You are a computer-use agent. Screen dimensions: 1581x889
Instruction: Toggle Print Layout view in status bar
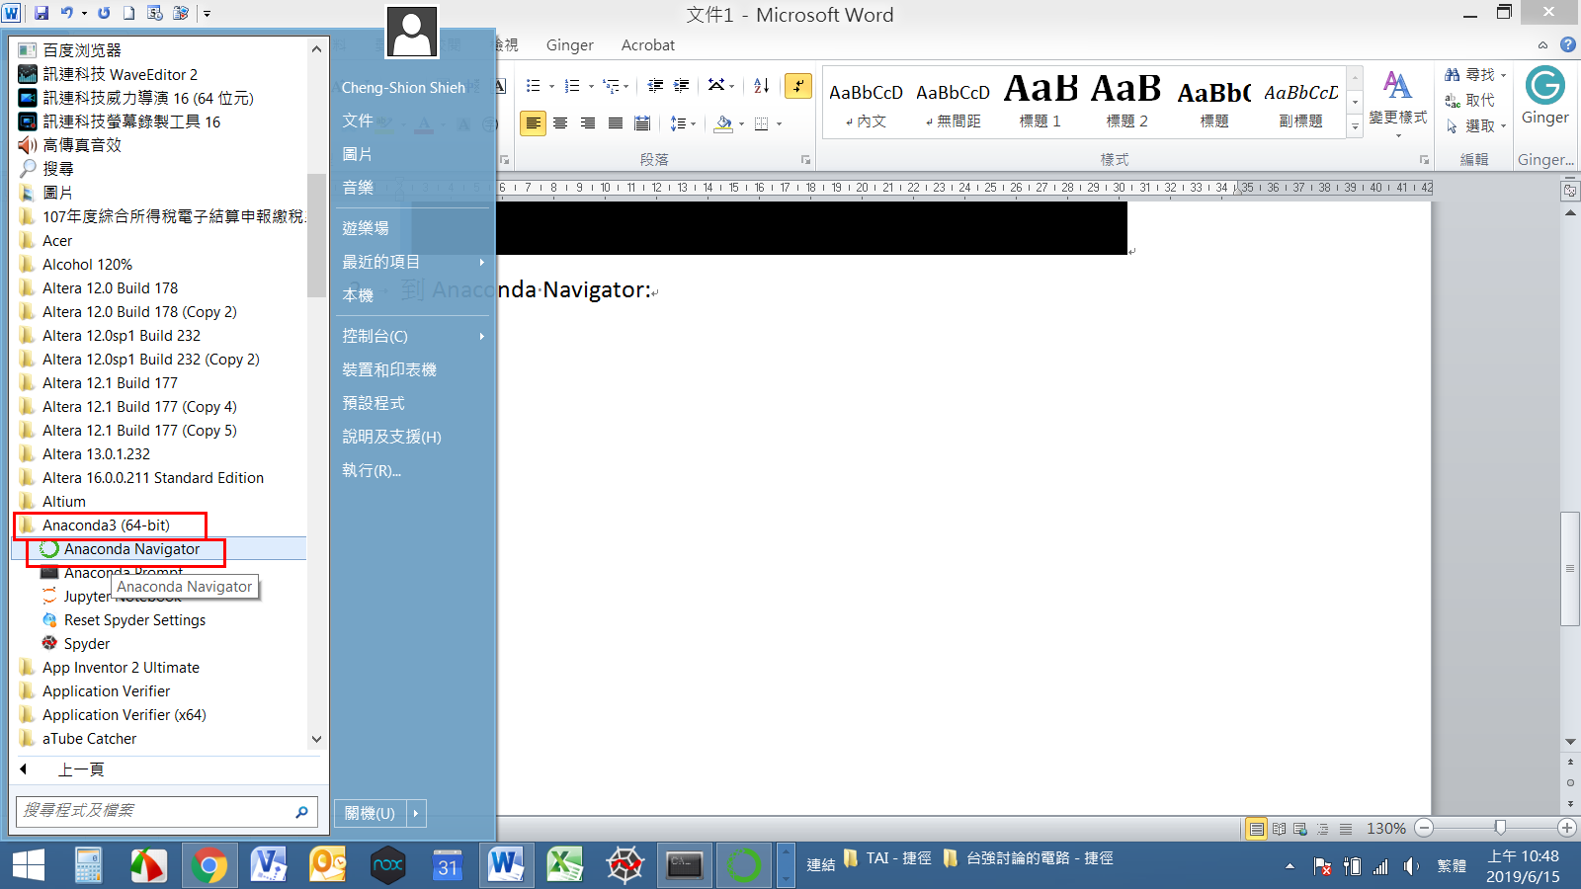tap(1256, 829)
